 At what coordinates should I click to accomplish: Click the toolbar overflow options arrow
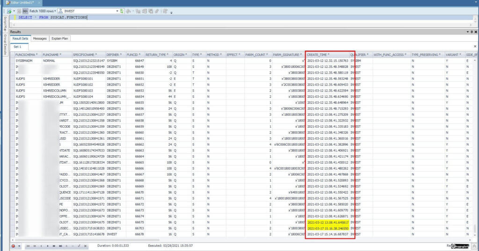coord(171,13)
